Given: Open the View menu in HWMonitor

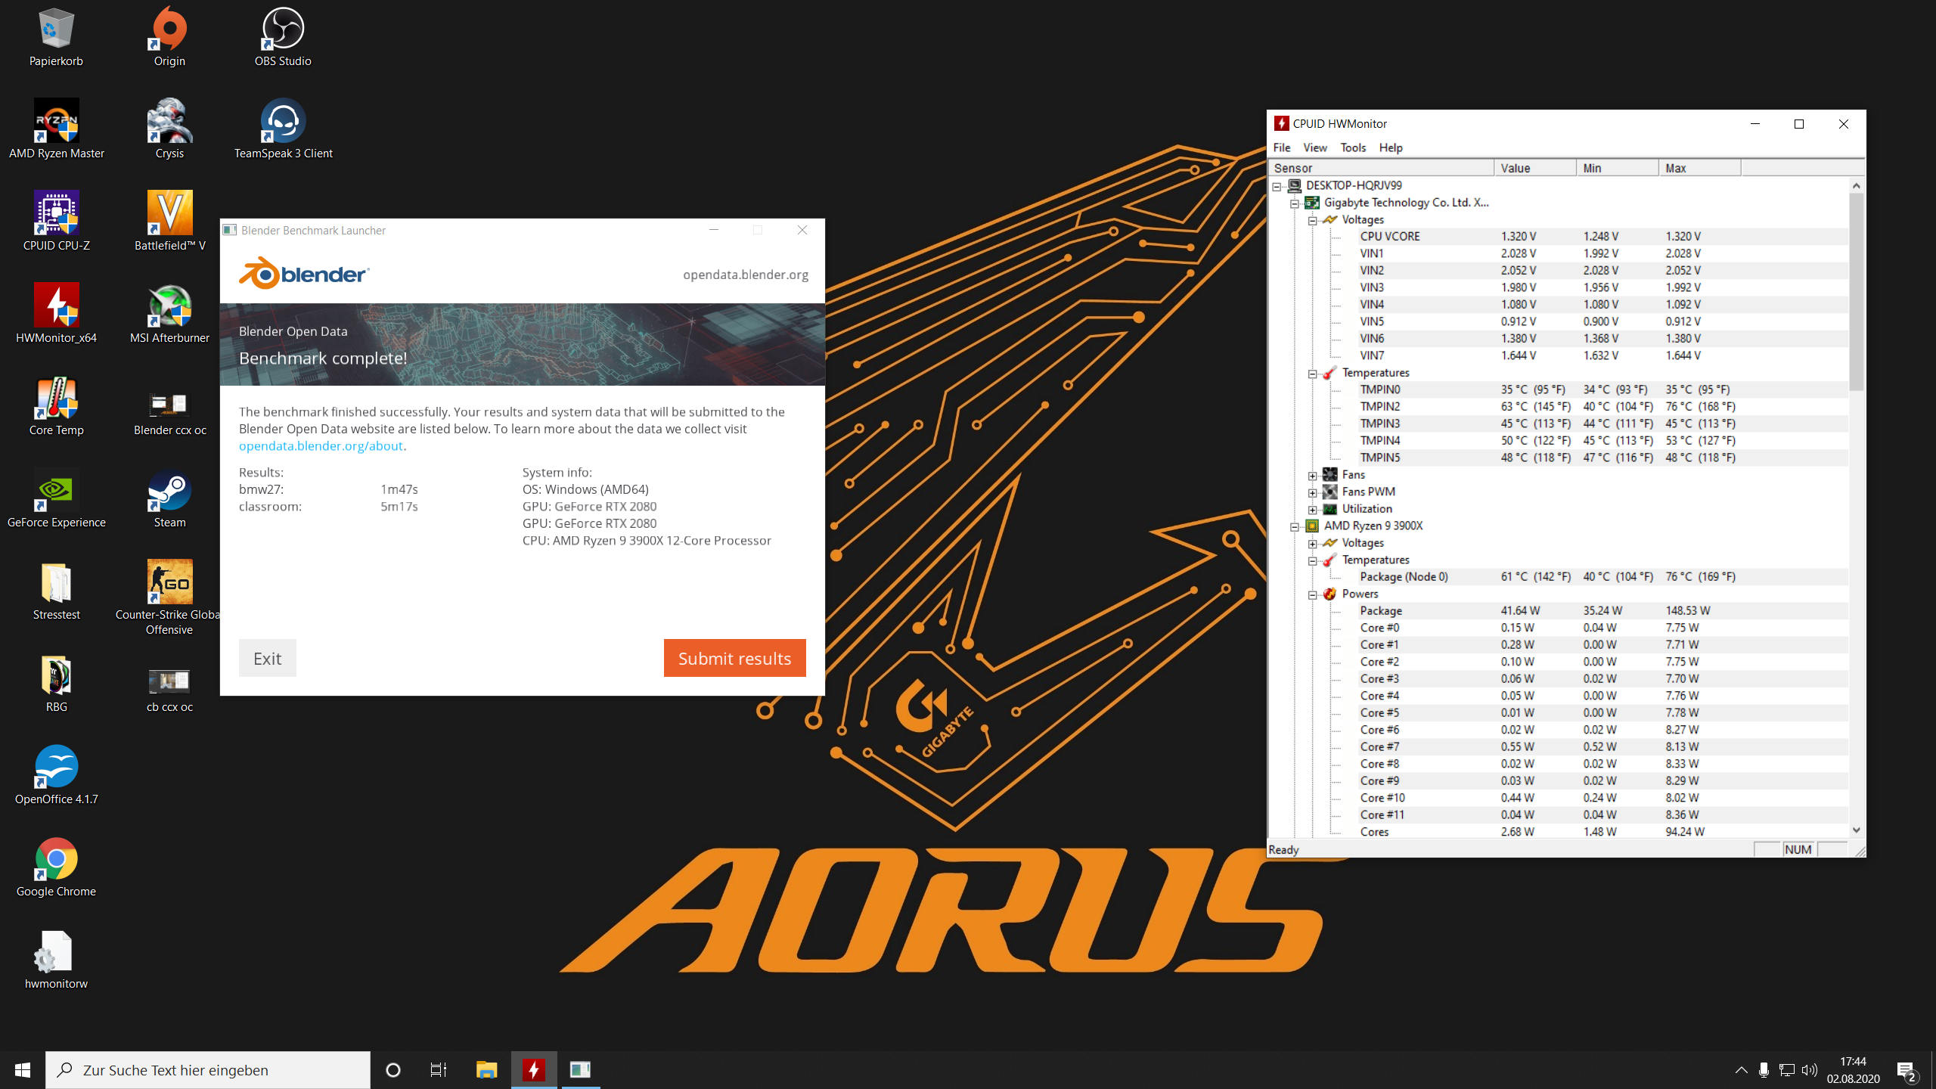Looking at the screenshot, I should 1314,147.
